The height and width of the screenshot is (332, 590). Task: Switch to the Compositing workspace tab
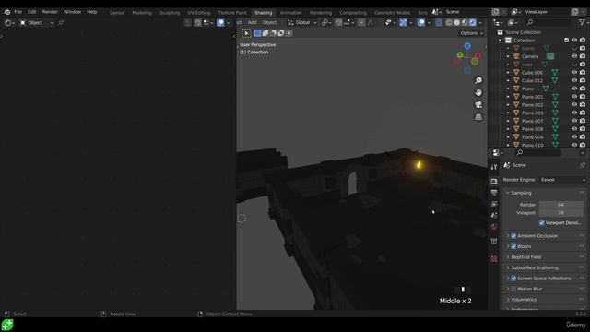(353, 12)
